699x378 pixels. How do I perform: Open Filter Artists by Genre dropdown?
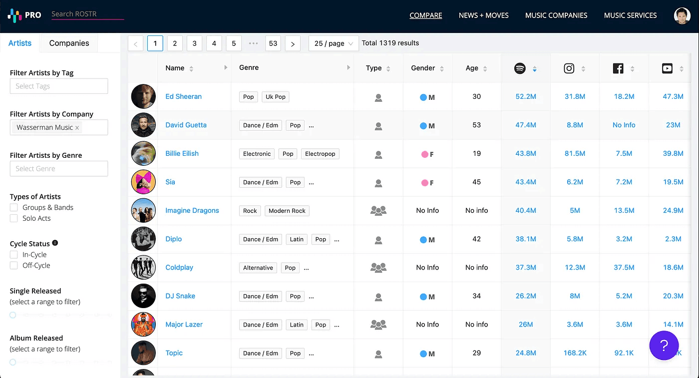click(59, 168)
